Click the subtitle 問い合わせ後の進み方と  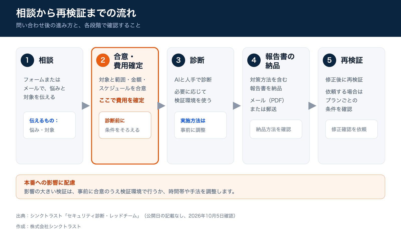pos(78,25)
